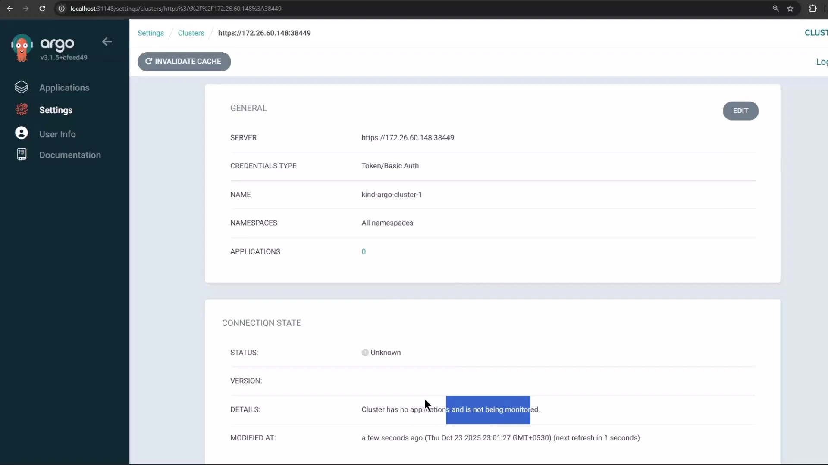
Task: Open Applications from the sidebar
Action: click(x=64, y=87)
